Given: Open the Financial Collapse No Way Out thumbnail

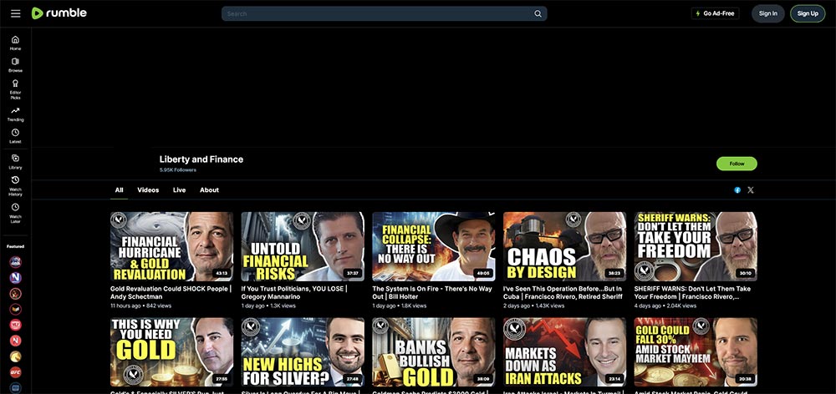Looking at the screenshot, I should click(x=433, y=246).
